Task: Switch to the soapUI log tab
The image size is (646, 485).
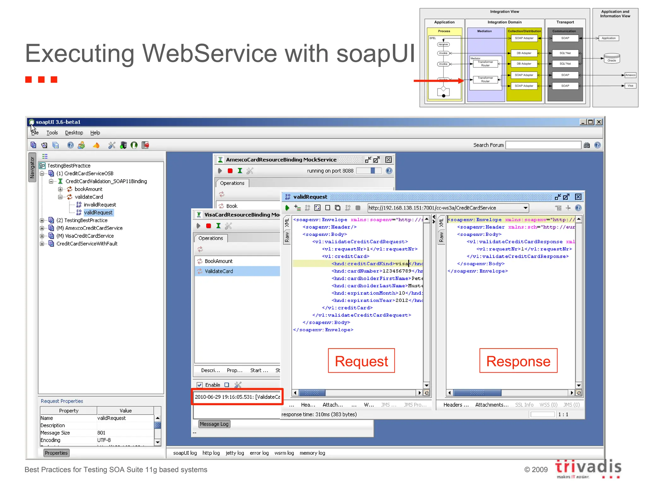Action: pos(185,453)
